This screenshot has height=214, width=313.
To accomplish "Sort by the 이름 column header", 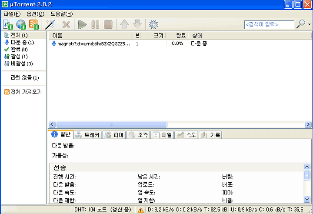I will click(90, 36).
